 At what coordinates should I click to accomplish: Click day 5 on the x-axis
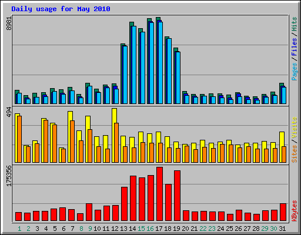(x=55, y=229)
